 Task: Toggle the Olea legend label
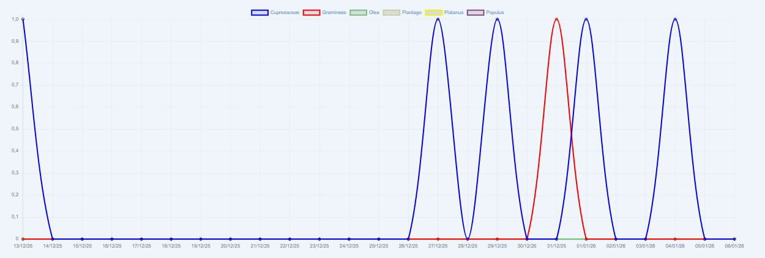point(374,12)
